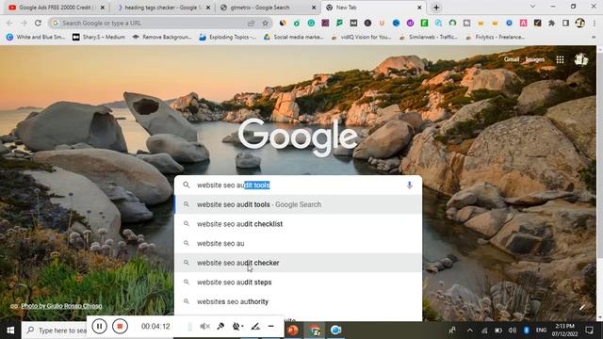
Task: Open the notification center icon
Action: coord(589,331)
